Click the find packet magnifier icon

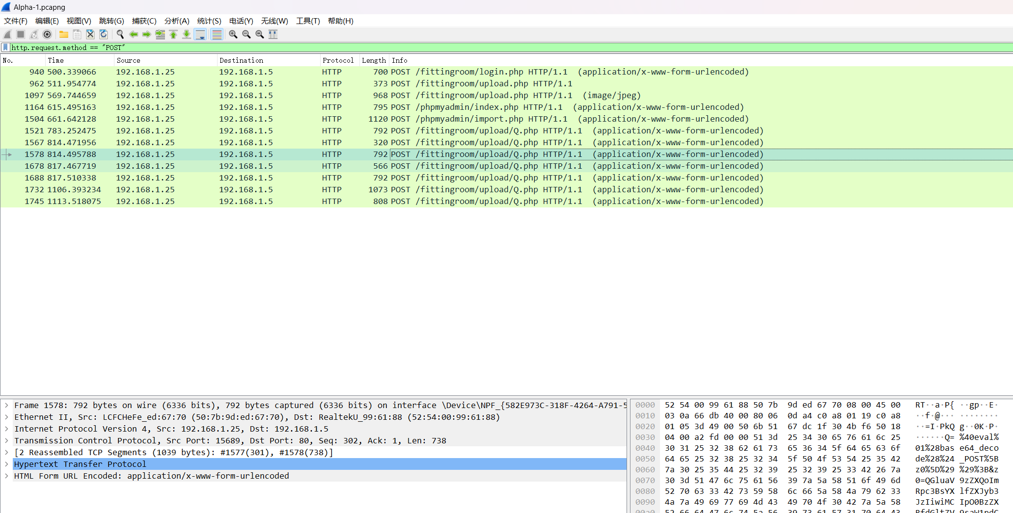click(x=120, y=34)
